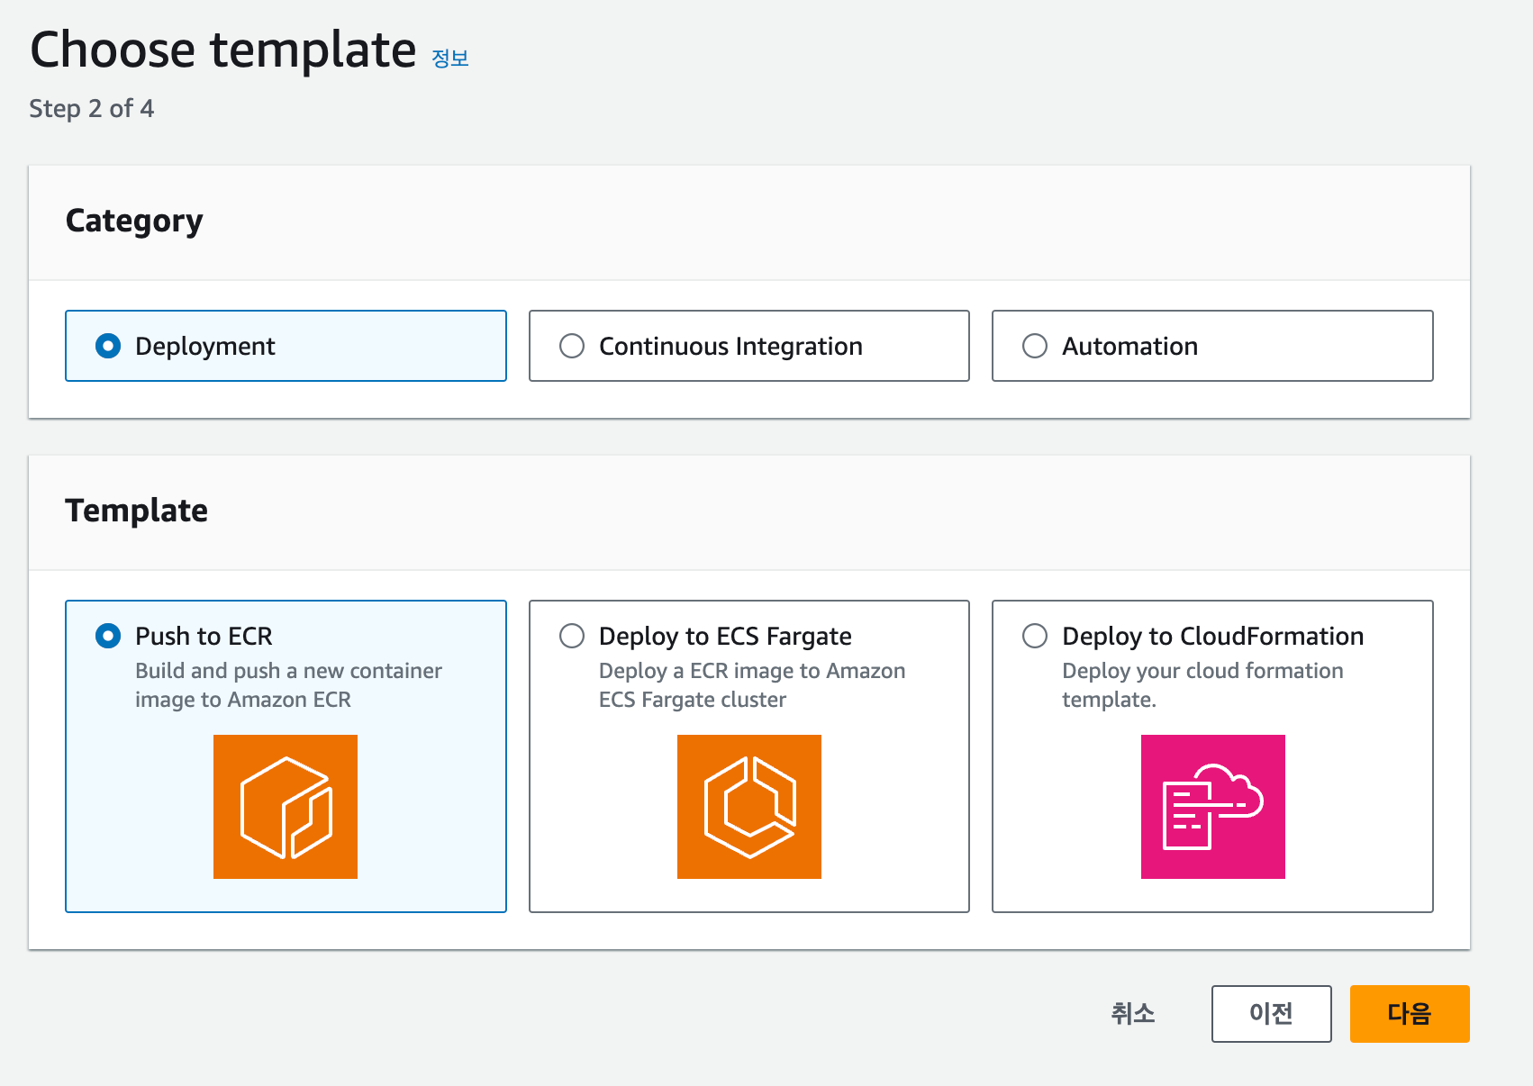The height and width of the screenshot is (1086, 1533).
Task: Click the 'Template' section heading
Action: (137, 511)
